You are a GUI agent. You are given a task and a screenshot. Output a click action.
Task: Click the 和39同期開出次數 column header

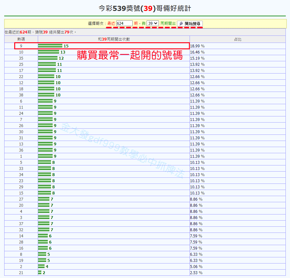click(x=114, y=39)
